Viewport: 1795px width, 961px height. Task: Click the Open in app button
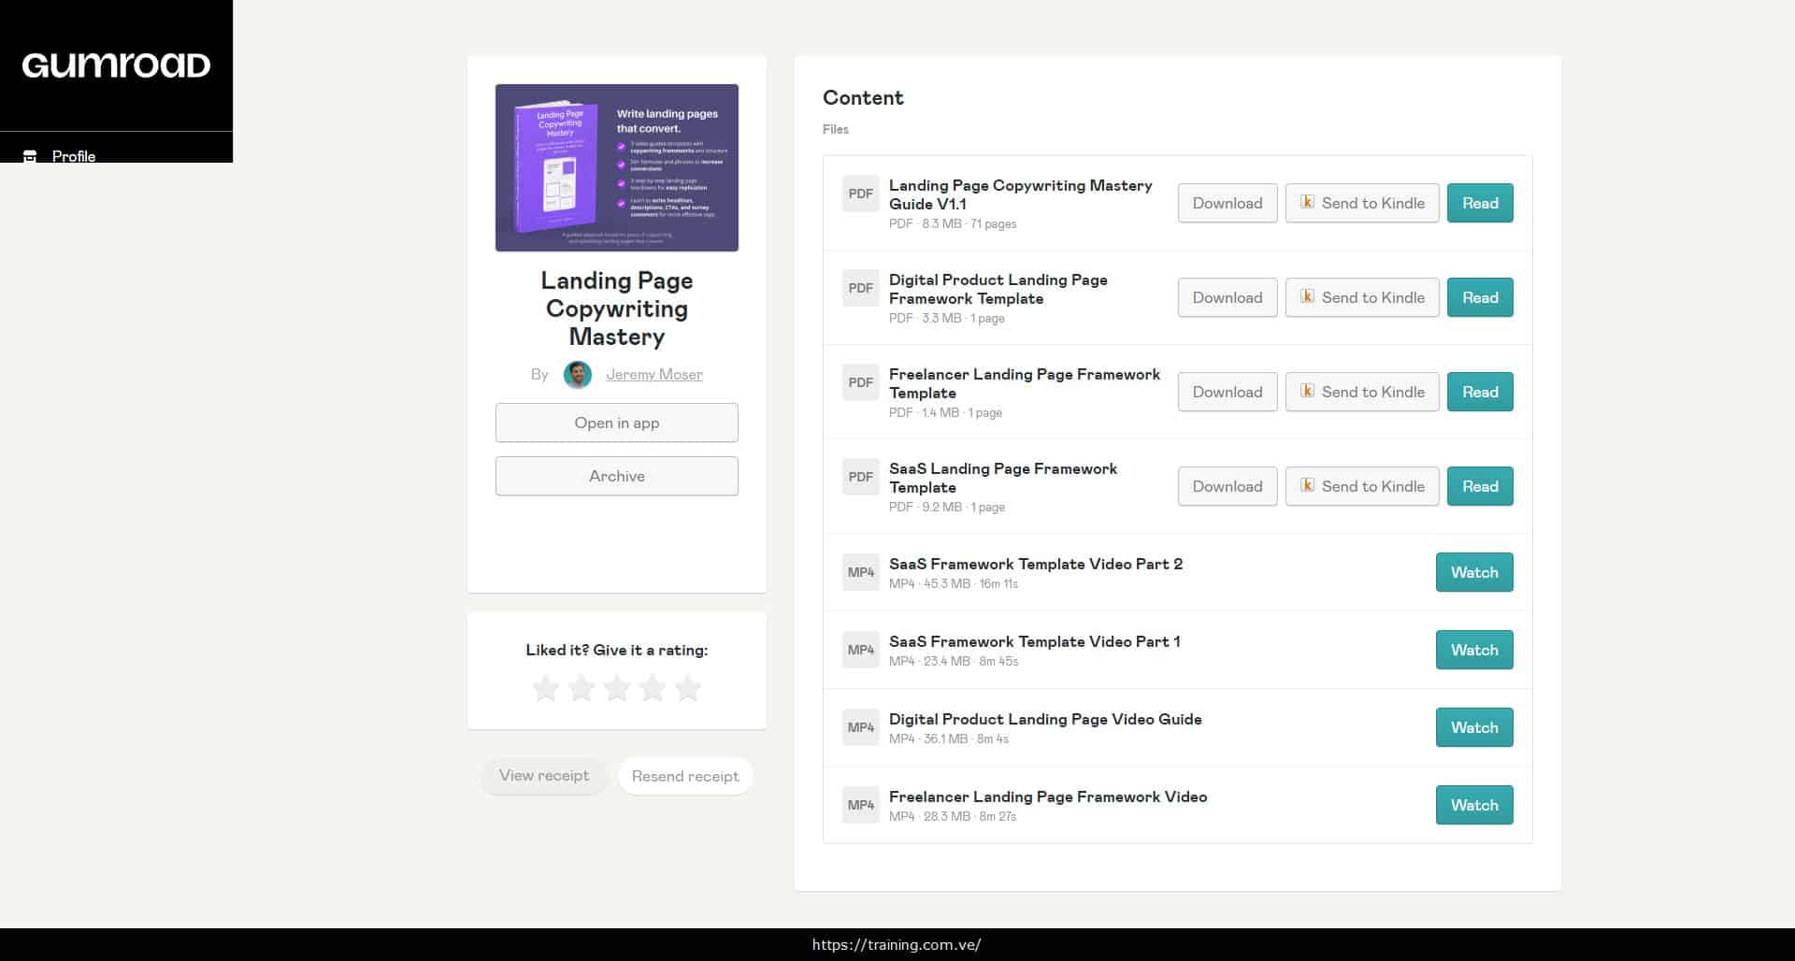click(616, 423)
